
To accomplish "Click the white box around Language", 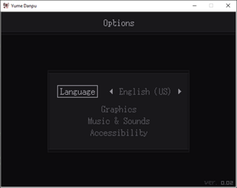I will pos(78,91).
